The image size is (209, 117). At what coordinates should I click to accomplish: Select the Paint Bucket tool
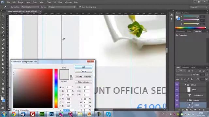point(3,60)
